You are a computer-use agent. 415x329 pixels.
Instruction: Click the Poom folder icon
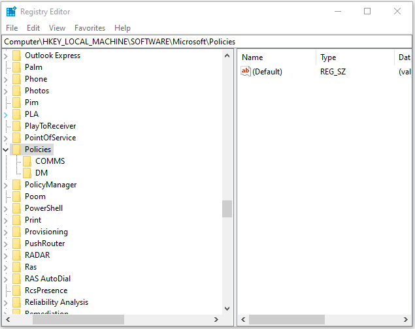click(17, 196)
